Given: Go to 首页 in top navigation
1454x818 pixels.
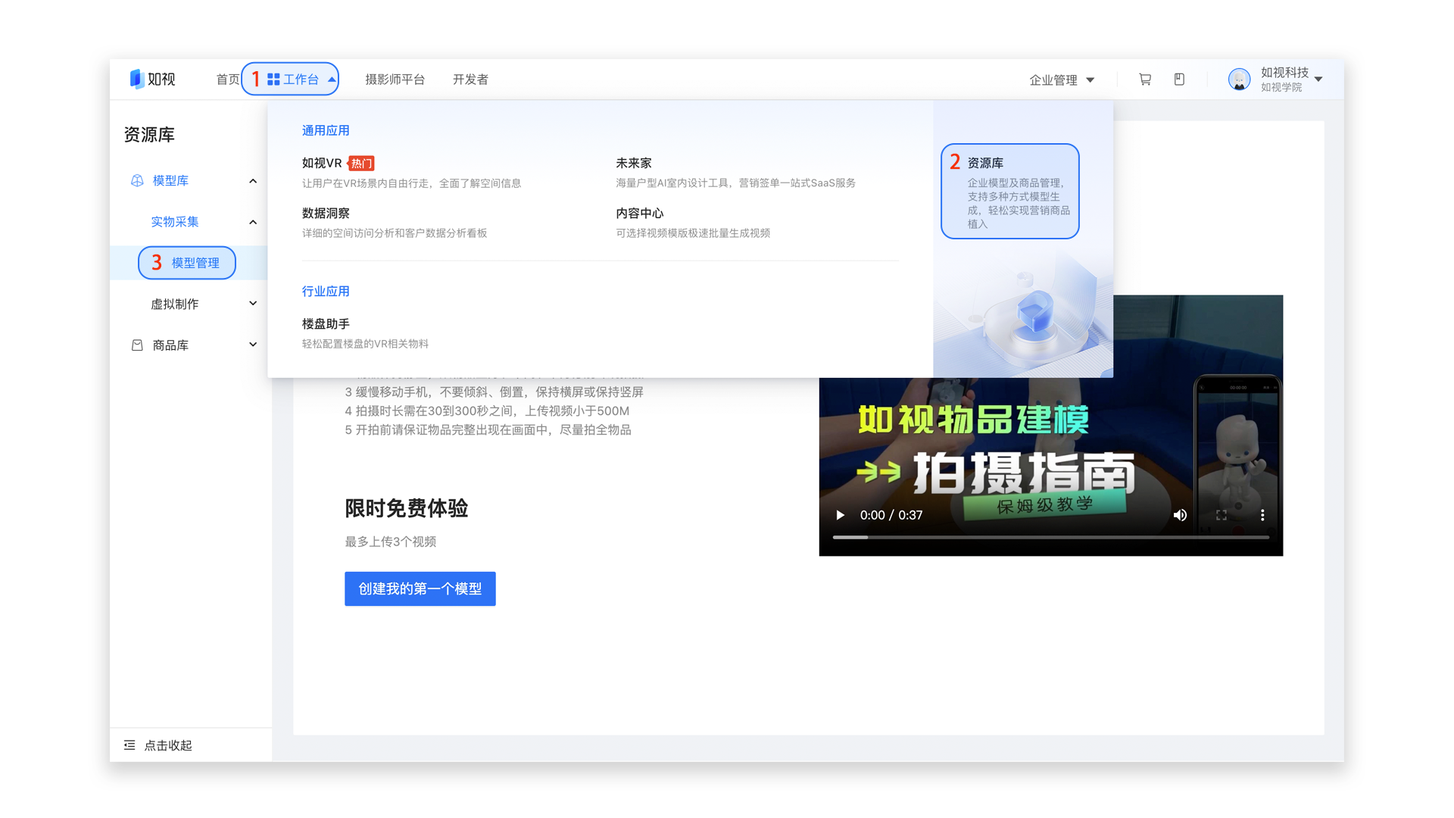Looking at the screenshot, I should pyautogui.click(x=227, y=80).
